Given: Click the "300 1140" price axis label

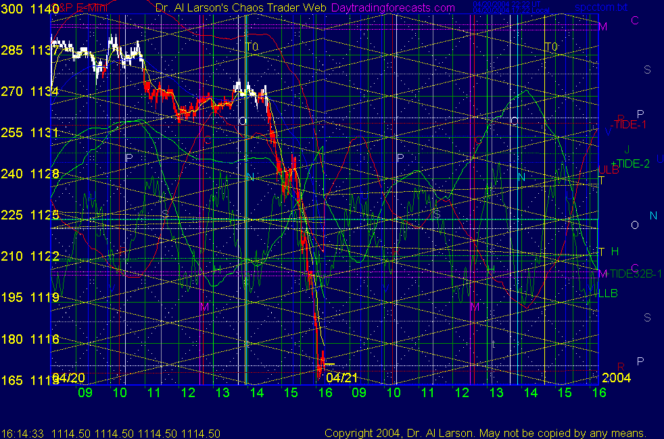Looking at the screenshot, I should (30, 9).
